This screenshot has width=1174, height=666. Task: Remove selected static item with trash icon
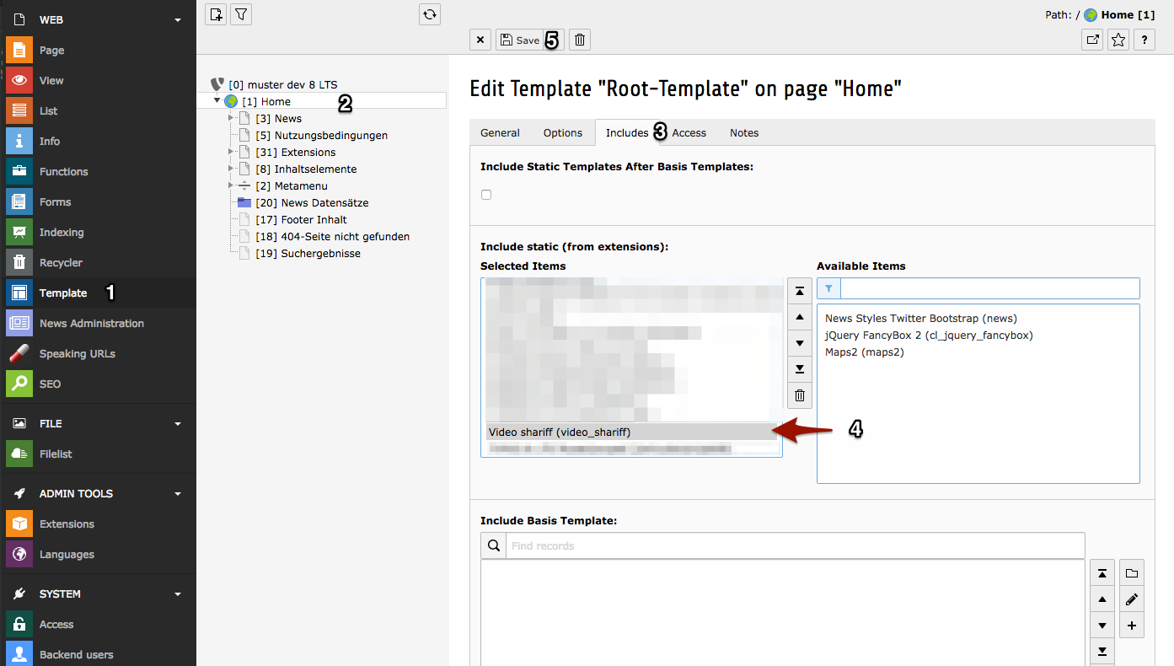[800, 395]
